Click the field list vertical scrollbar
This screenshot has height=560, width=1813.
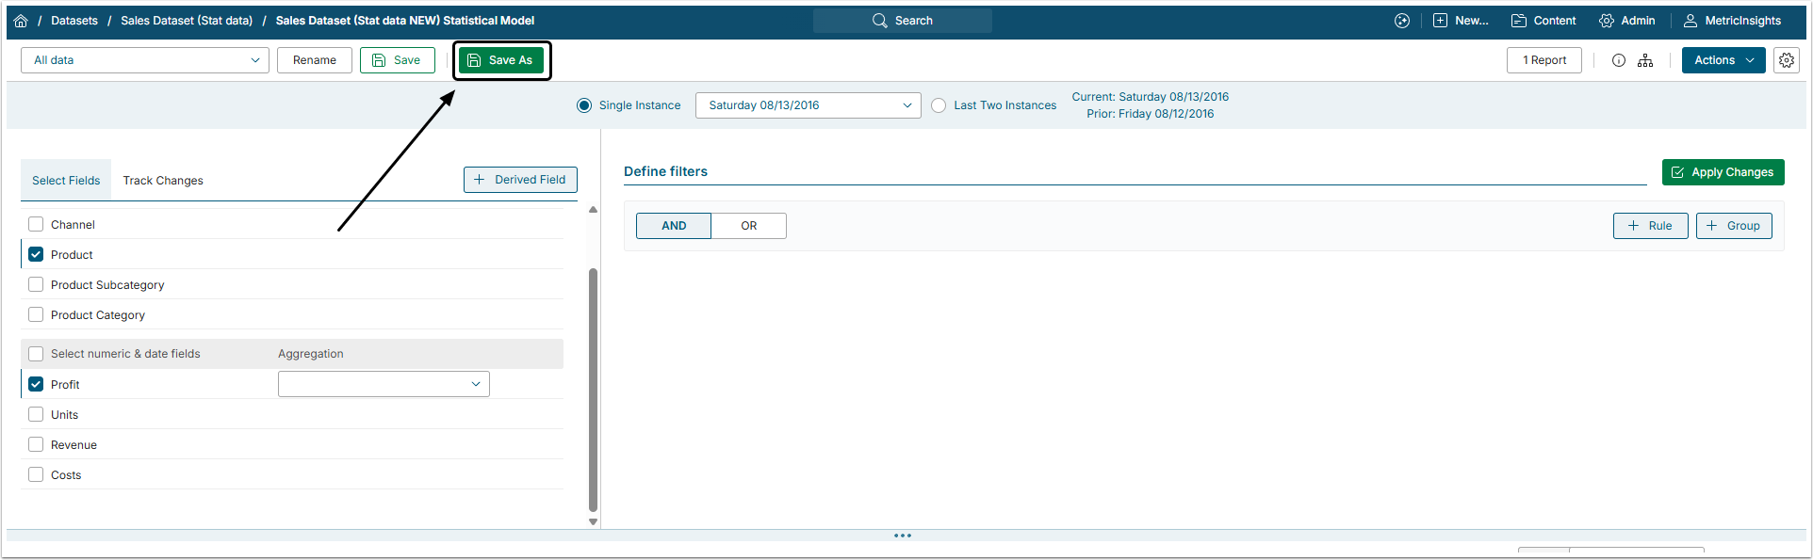pyautogui.click(x=593, y=386)
